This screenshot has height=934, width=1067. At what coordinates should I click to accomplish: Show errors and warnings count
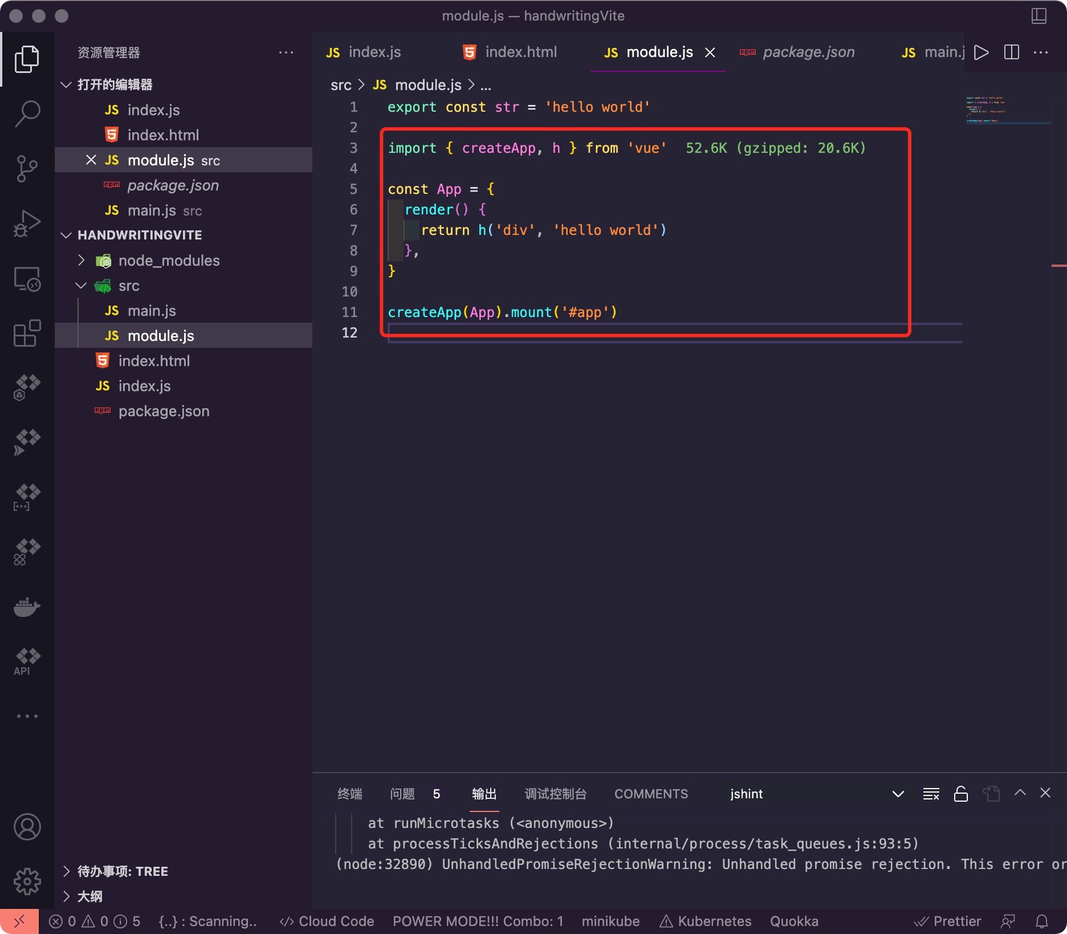(95, 921)
